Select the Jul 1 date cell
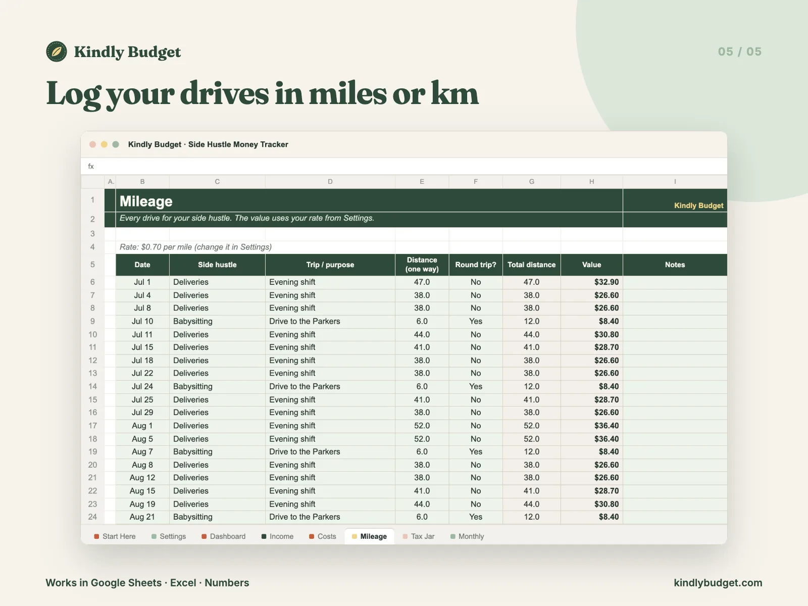The image size is (808, 606). pos(142,282)
